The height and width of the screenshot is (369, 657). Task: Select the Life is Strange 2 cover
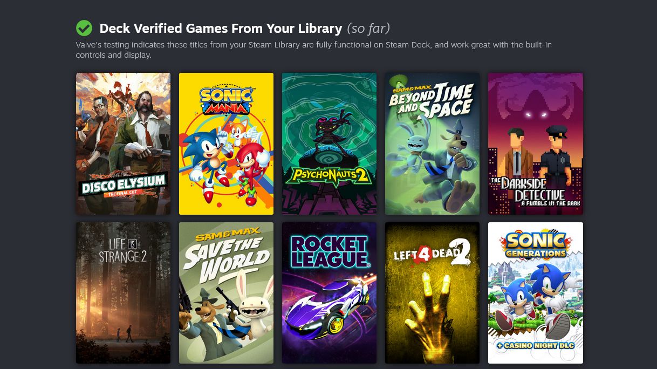pyautogui.click(x=123, y=293)
